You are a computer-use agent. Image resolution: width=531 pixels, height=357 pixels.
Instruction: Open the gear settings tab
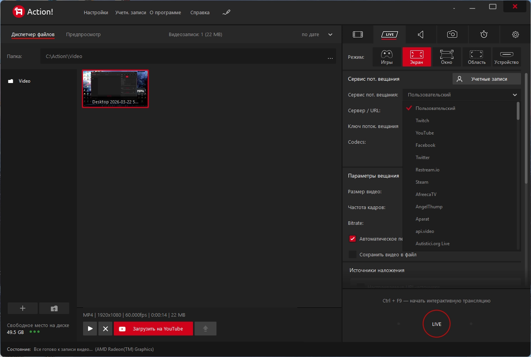click(x=515, y=35)
